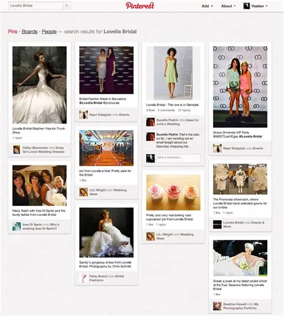Viewport: 284px width, 316px height.
Task: Click Cathy Stevenson's avatar icon
Action: click(x=17, y=150)
